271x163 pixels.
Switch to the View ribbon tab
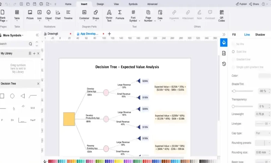[116, 4]
